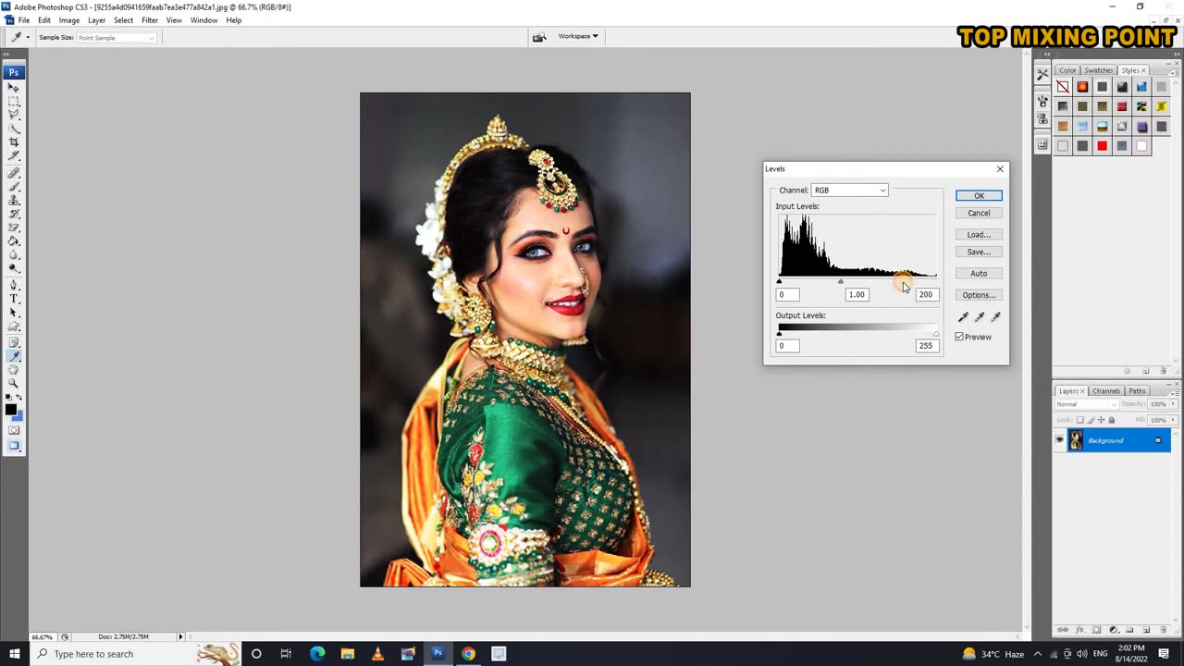The height and width of the screenshot is (666, 1184).
Task: Click the Windows Start button
Action: coord(14,654)
